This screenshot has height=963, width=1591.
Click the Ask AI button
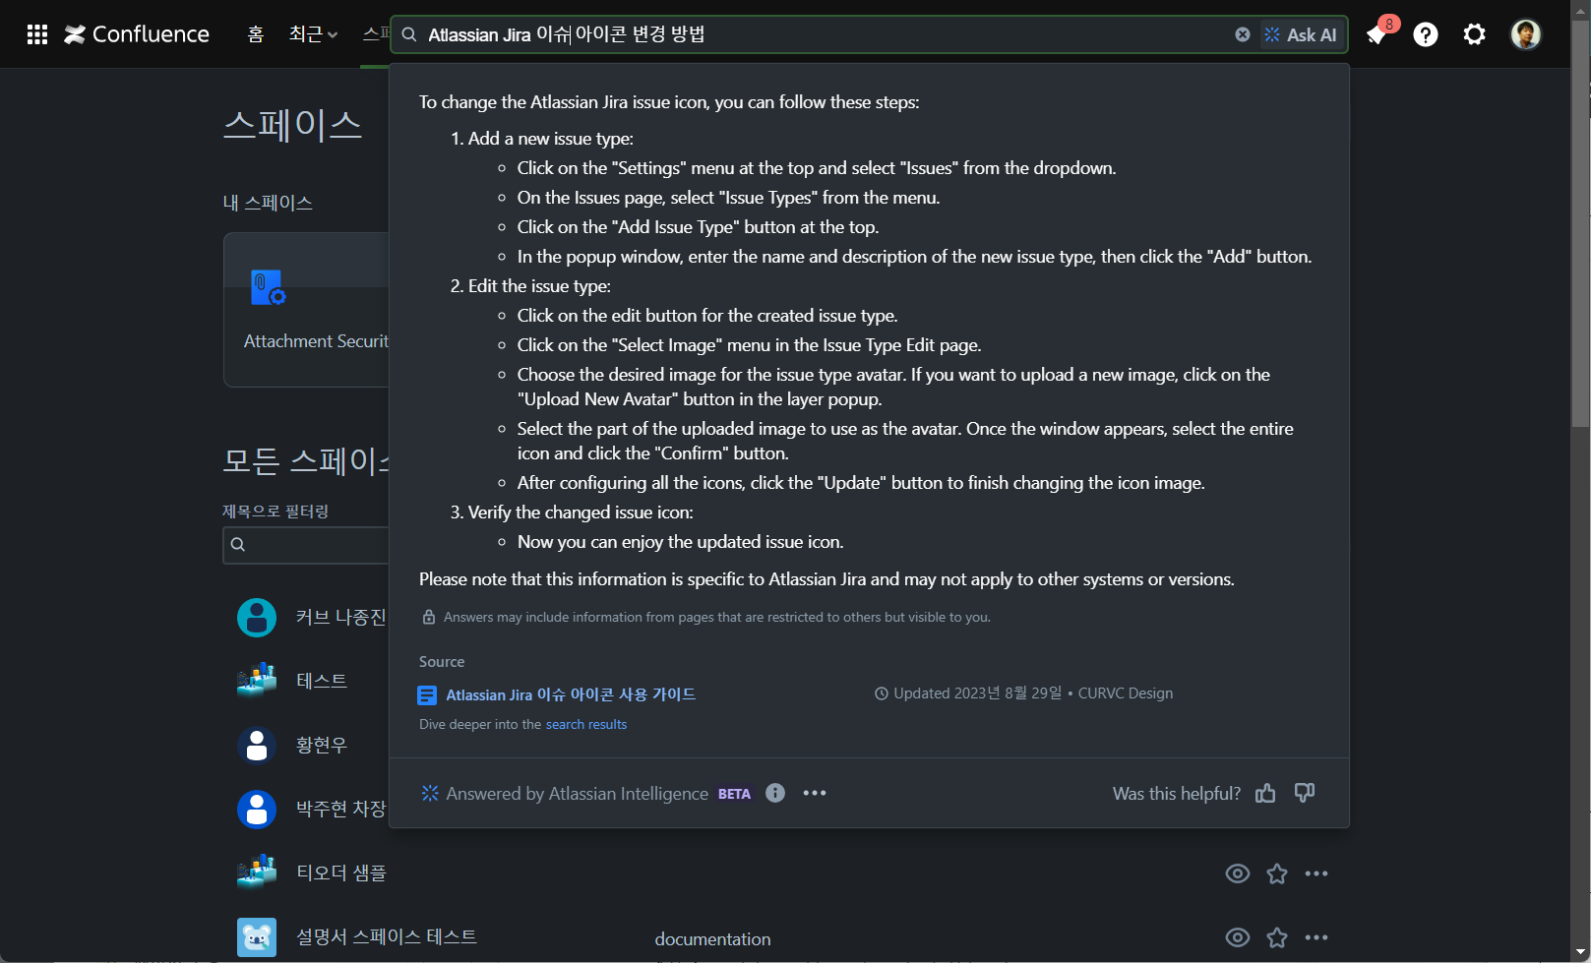click(x=1301, y=34)
